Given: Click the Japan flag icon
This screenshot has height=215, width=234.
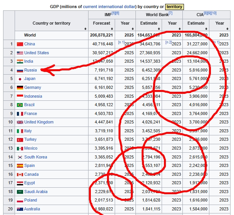Looking at the screenshot, I should [20, 79].
